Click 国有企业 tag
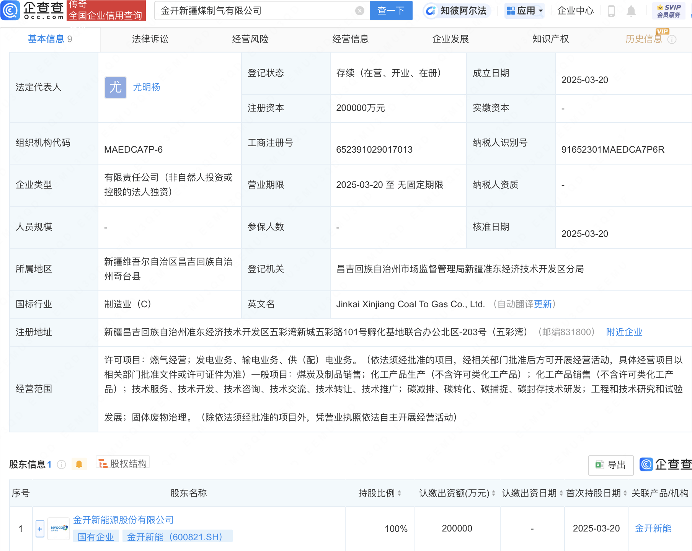 click(x=96, y=537)
